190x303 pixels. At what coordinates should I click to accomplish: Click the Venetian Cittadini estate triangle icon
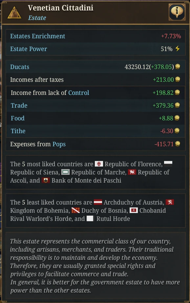tap(14, 13)
